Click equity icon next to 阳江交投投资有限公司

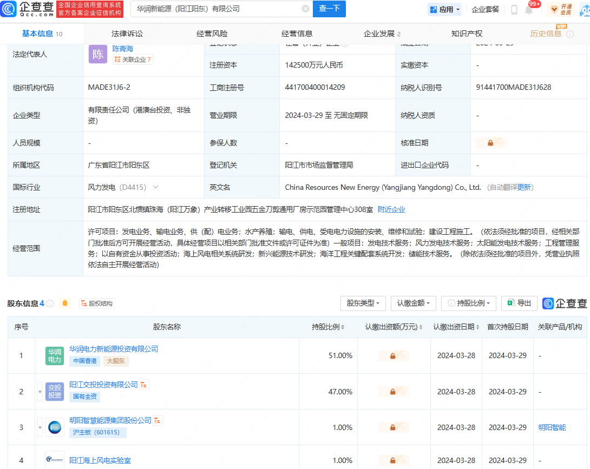tap(145, 385)
